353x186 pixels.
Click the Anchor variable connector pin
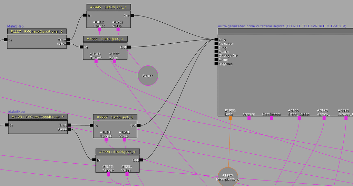[249, 118]
